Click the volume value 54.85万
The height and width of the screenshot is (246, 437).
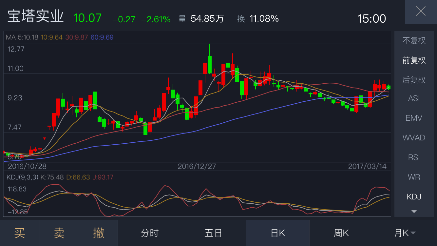click(x=207, y=19)
